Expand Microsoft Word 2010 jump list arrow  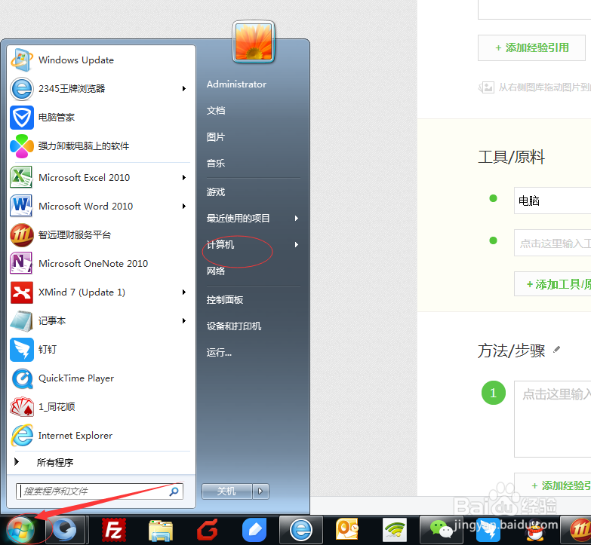pyautogui.click(x=184, y=206)
